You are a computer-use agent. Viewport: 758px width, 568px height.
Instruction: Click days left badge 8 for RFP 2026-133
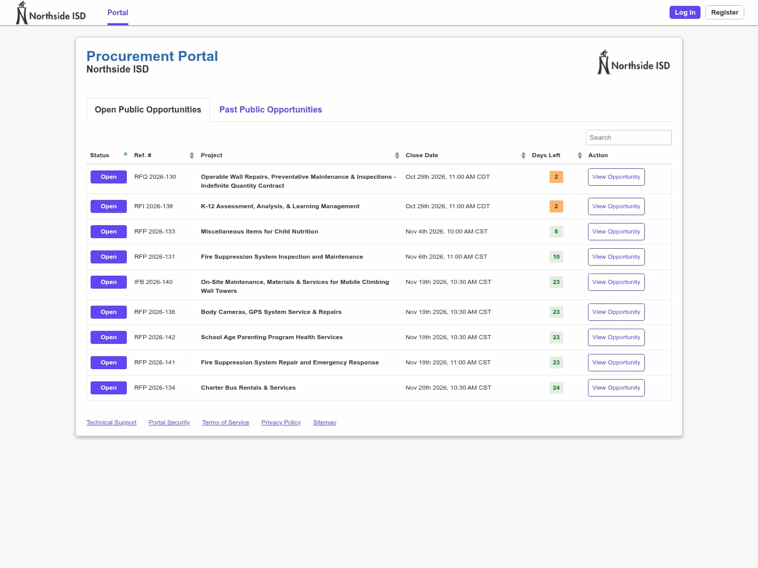point(556,231)
